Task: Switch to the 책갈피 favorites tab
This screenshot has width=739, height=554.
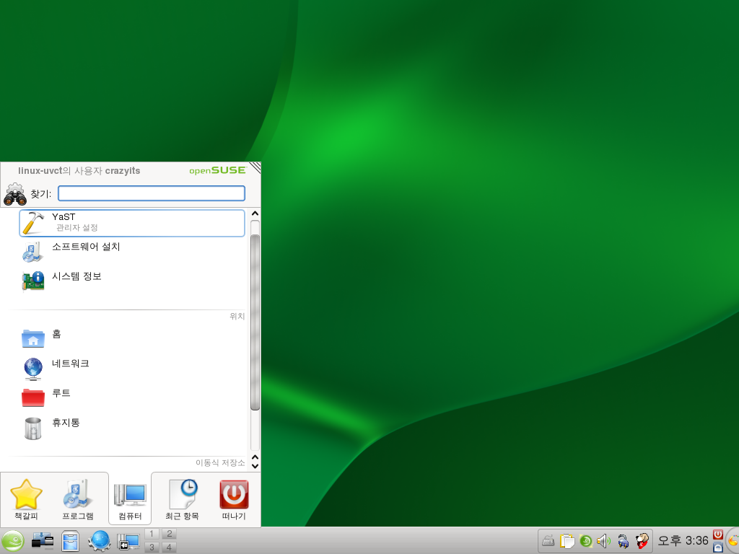Action: coord(27,499)
